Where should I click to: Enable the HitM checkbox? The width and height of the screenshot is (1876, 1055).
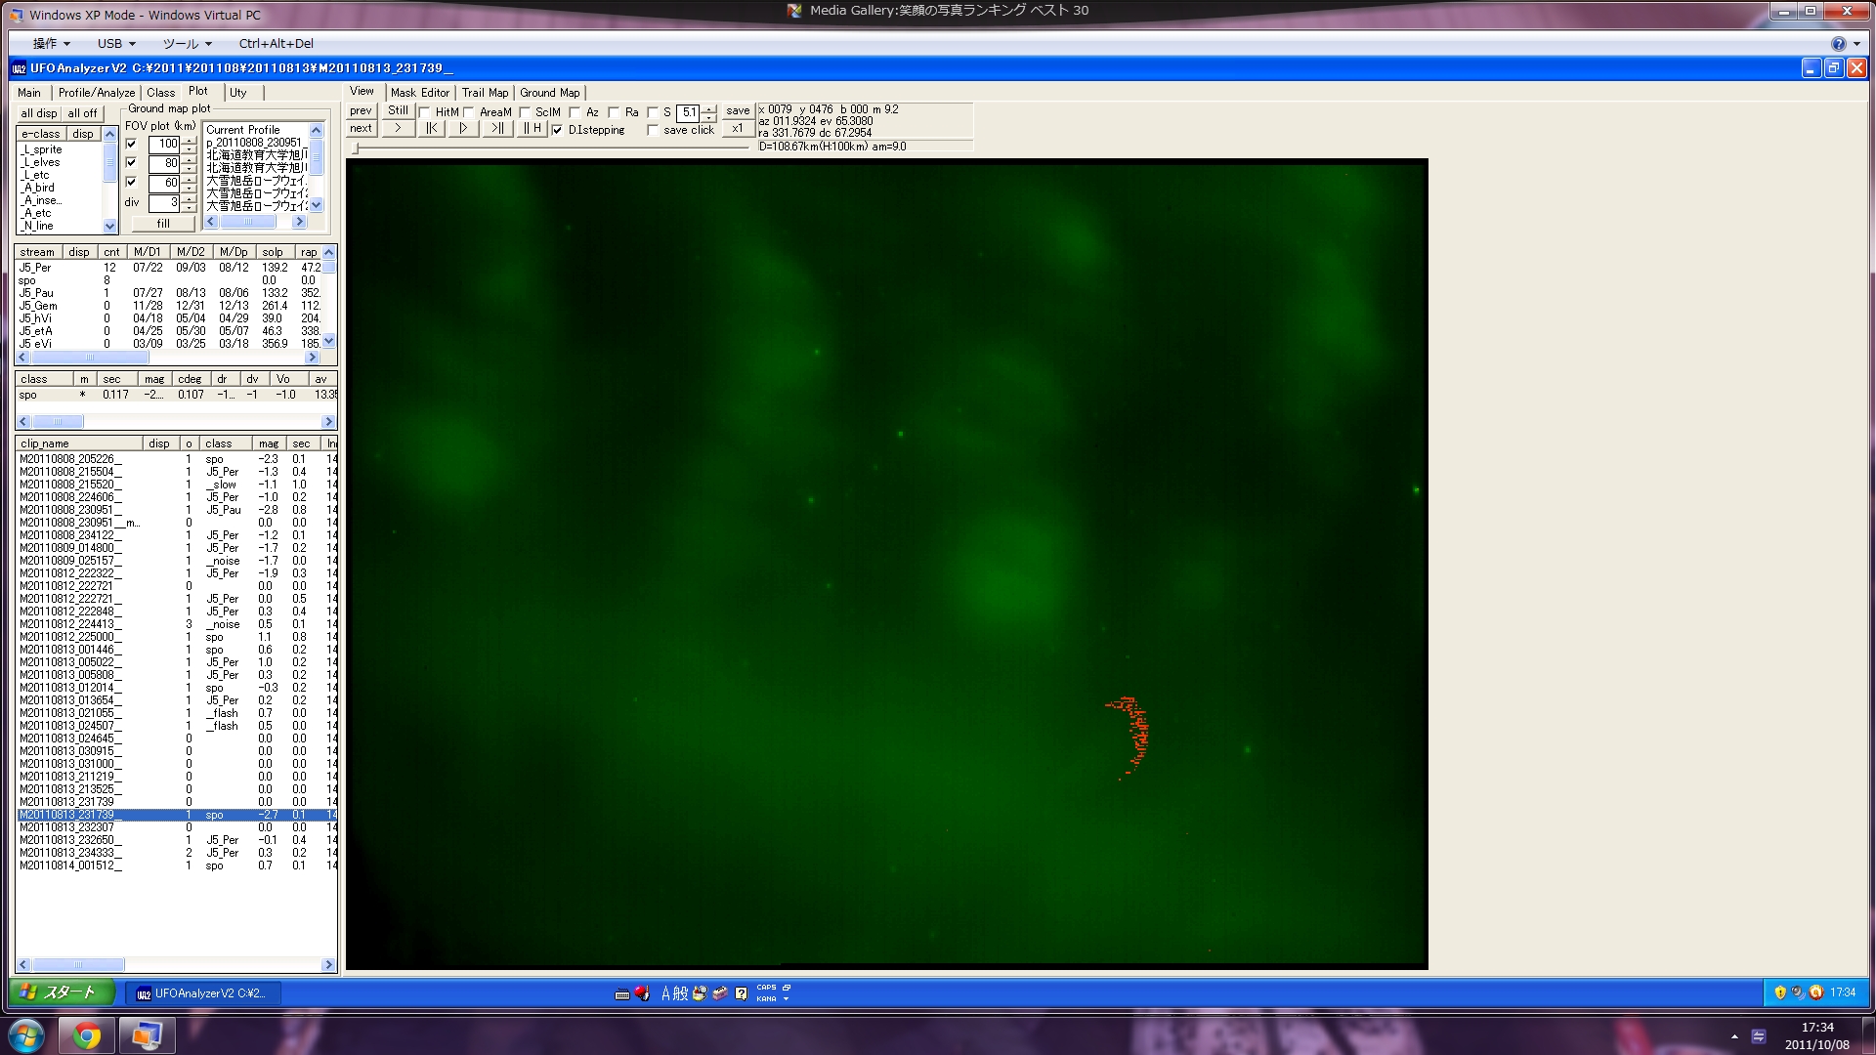point(425,112)
